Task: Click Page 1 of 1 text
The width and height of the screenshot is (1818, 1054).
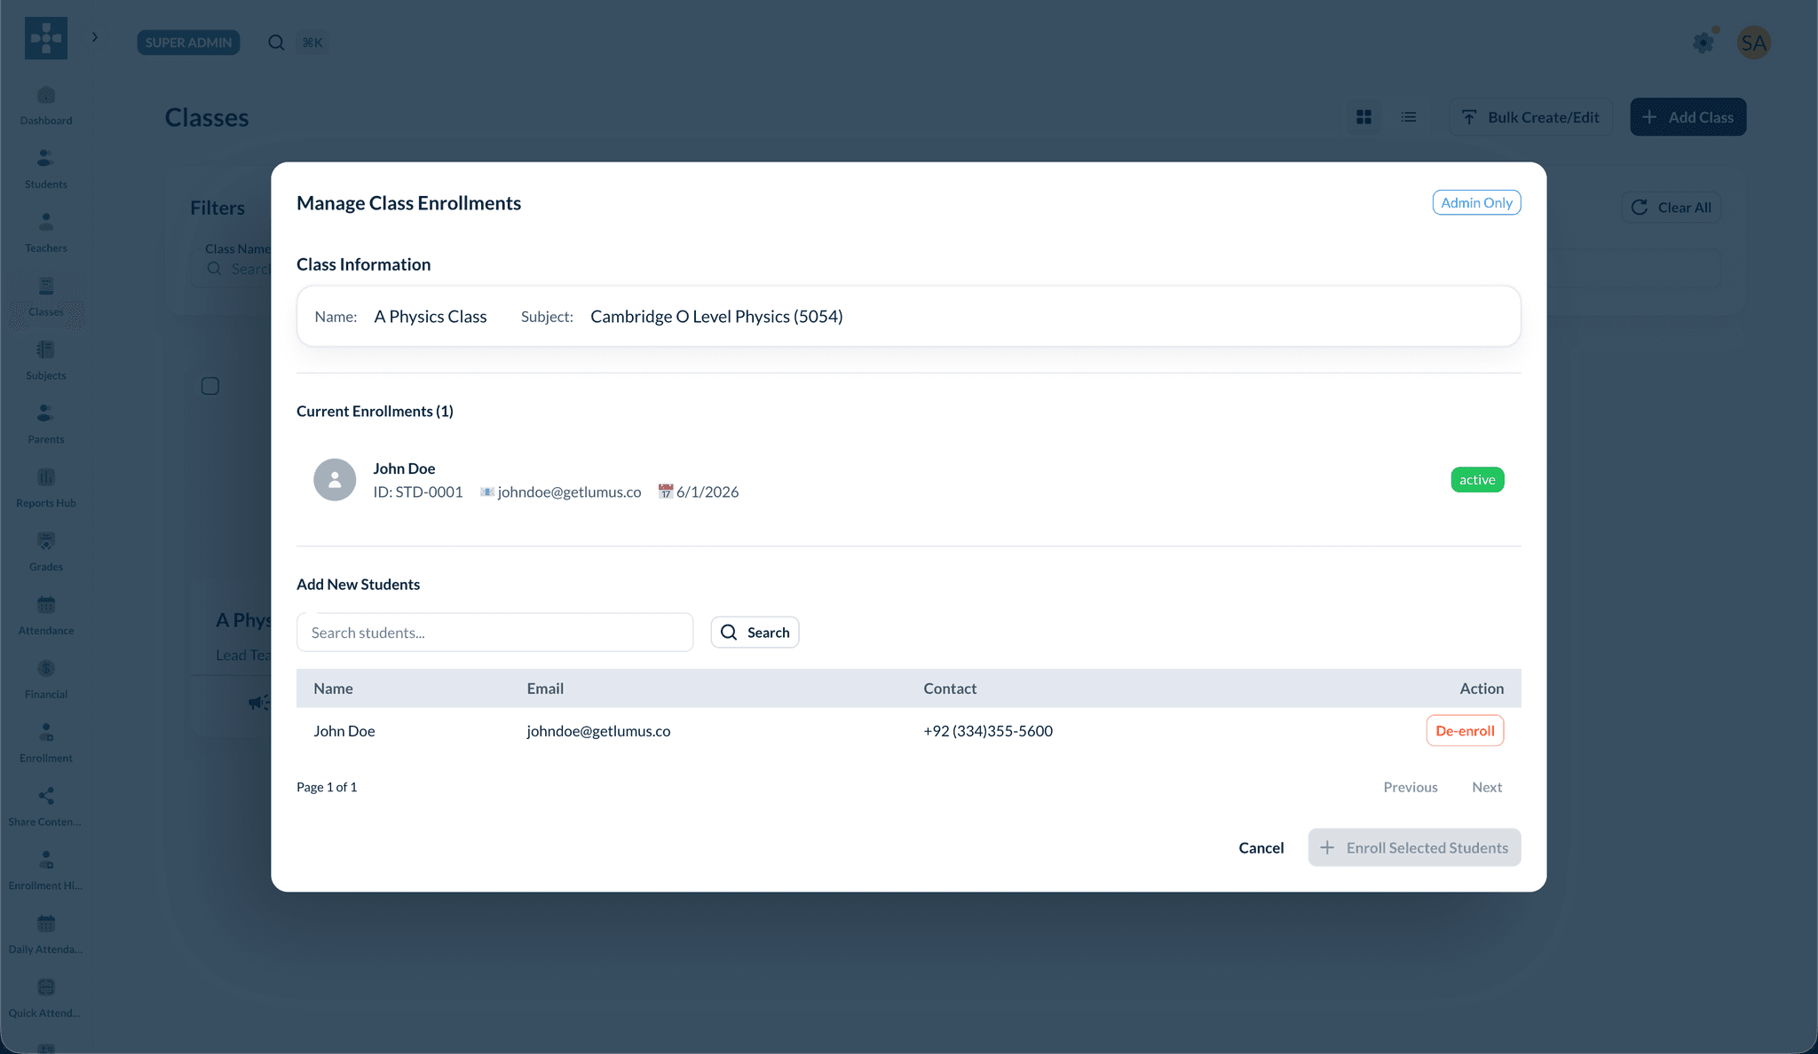Action: (x=327, y=787)
